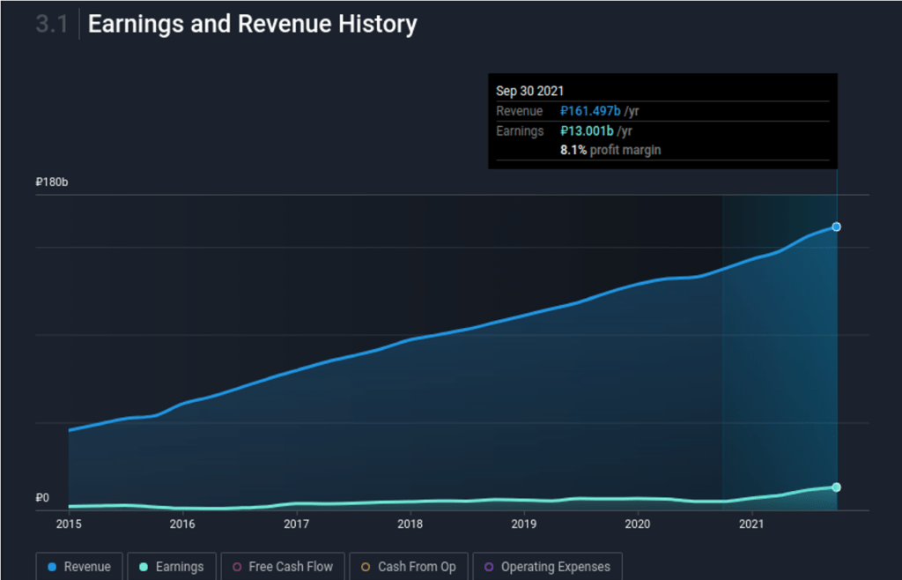
Task: Toggle the Revenue series in legend
Action: [x=80, y=567]
